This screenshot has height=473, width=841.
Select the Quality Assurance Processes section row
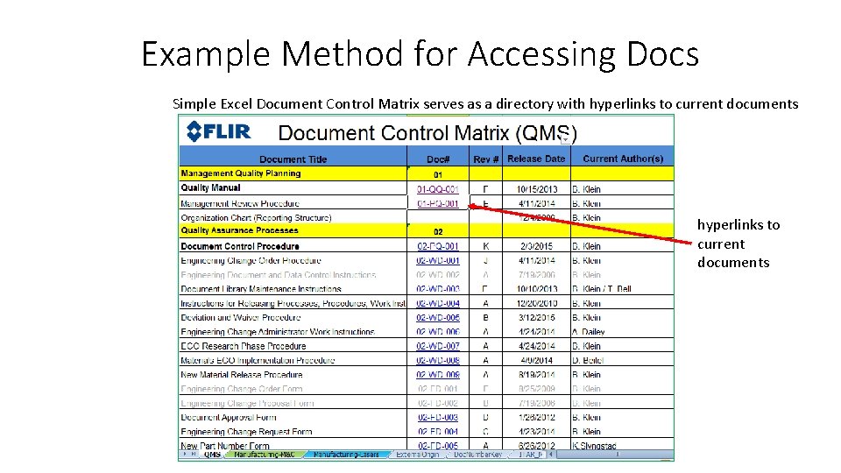pos(427,230)
